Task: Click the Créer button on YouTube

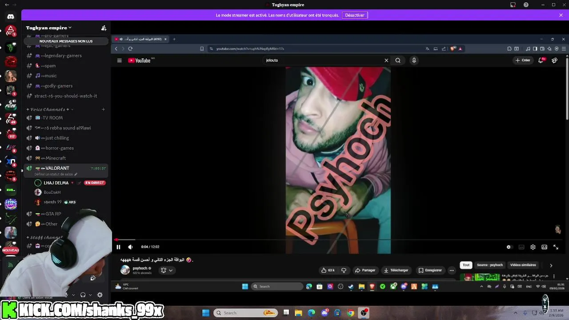Action: click(523, 60)
